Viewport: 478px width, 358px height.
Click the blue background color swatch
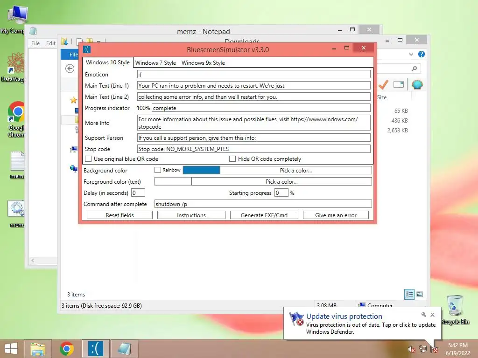(202, 170)
